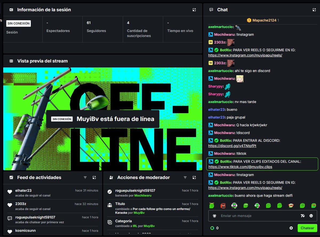Insert the green heart-eyes drooling emote
Screen dimensions: 320x237
[x=314, y=205]
